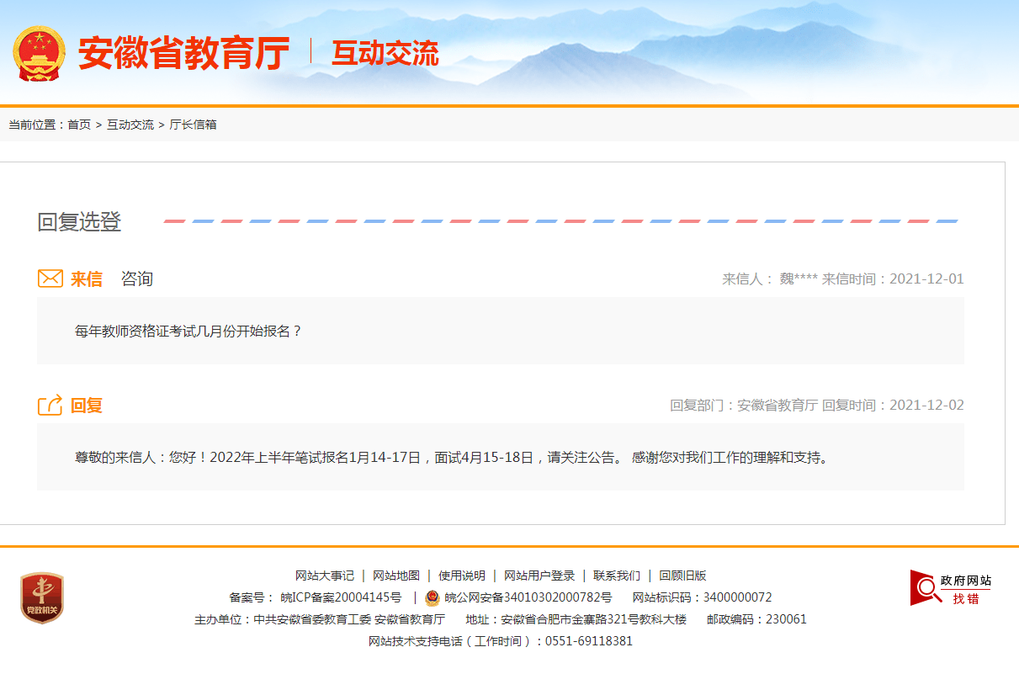Screen dimensions: 1019x695
Task: Click the national emblem logo
Action: click(x=39, y=53)
